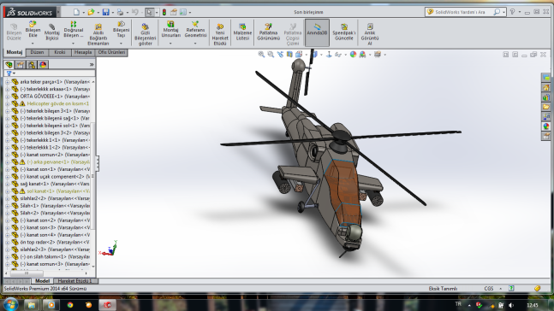Select the sol kanat<1> tree item
The width and height of the screenshot is (554, 311).
58,191
